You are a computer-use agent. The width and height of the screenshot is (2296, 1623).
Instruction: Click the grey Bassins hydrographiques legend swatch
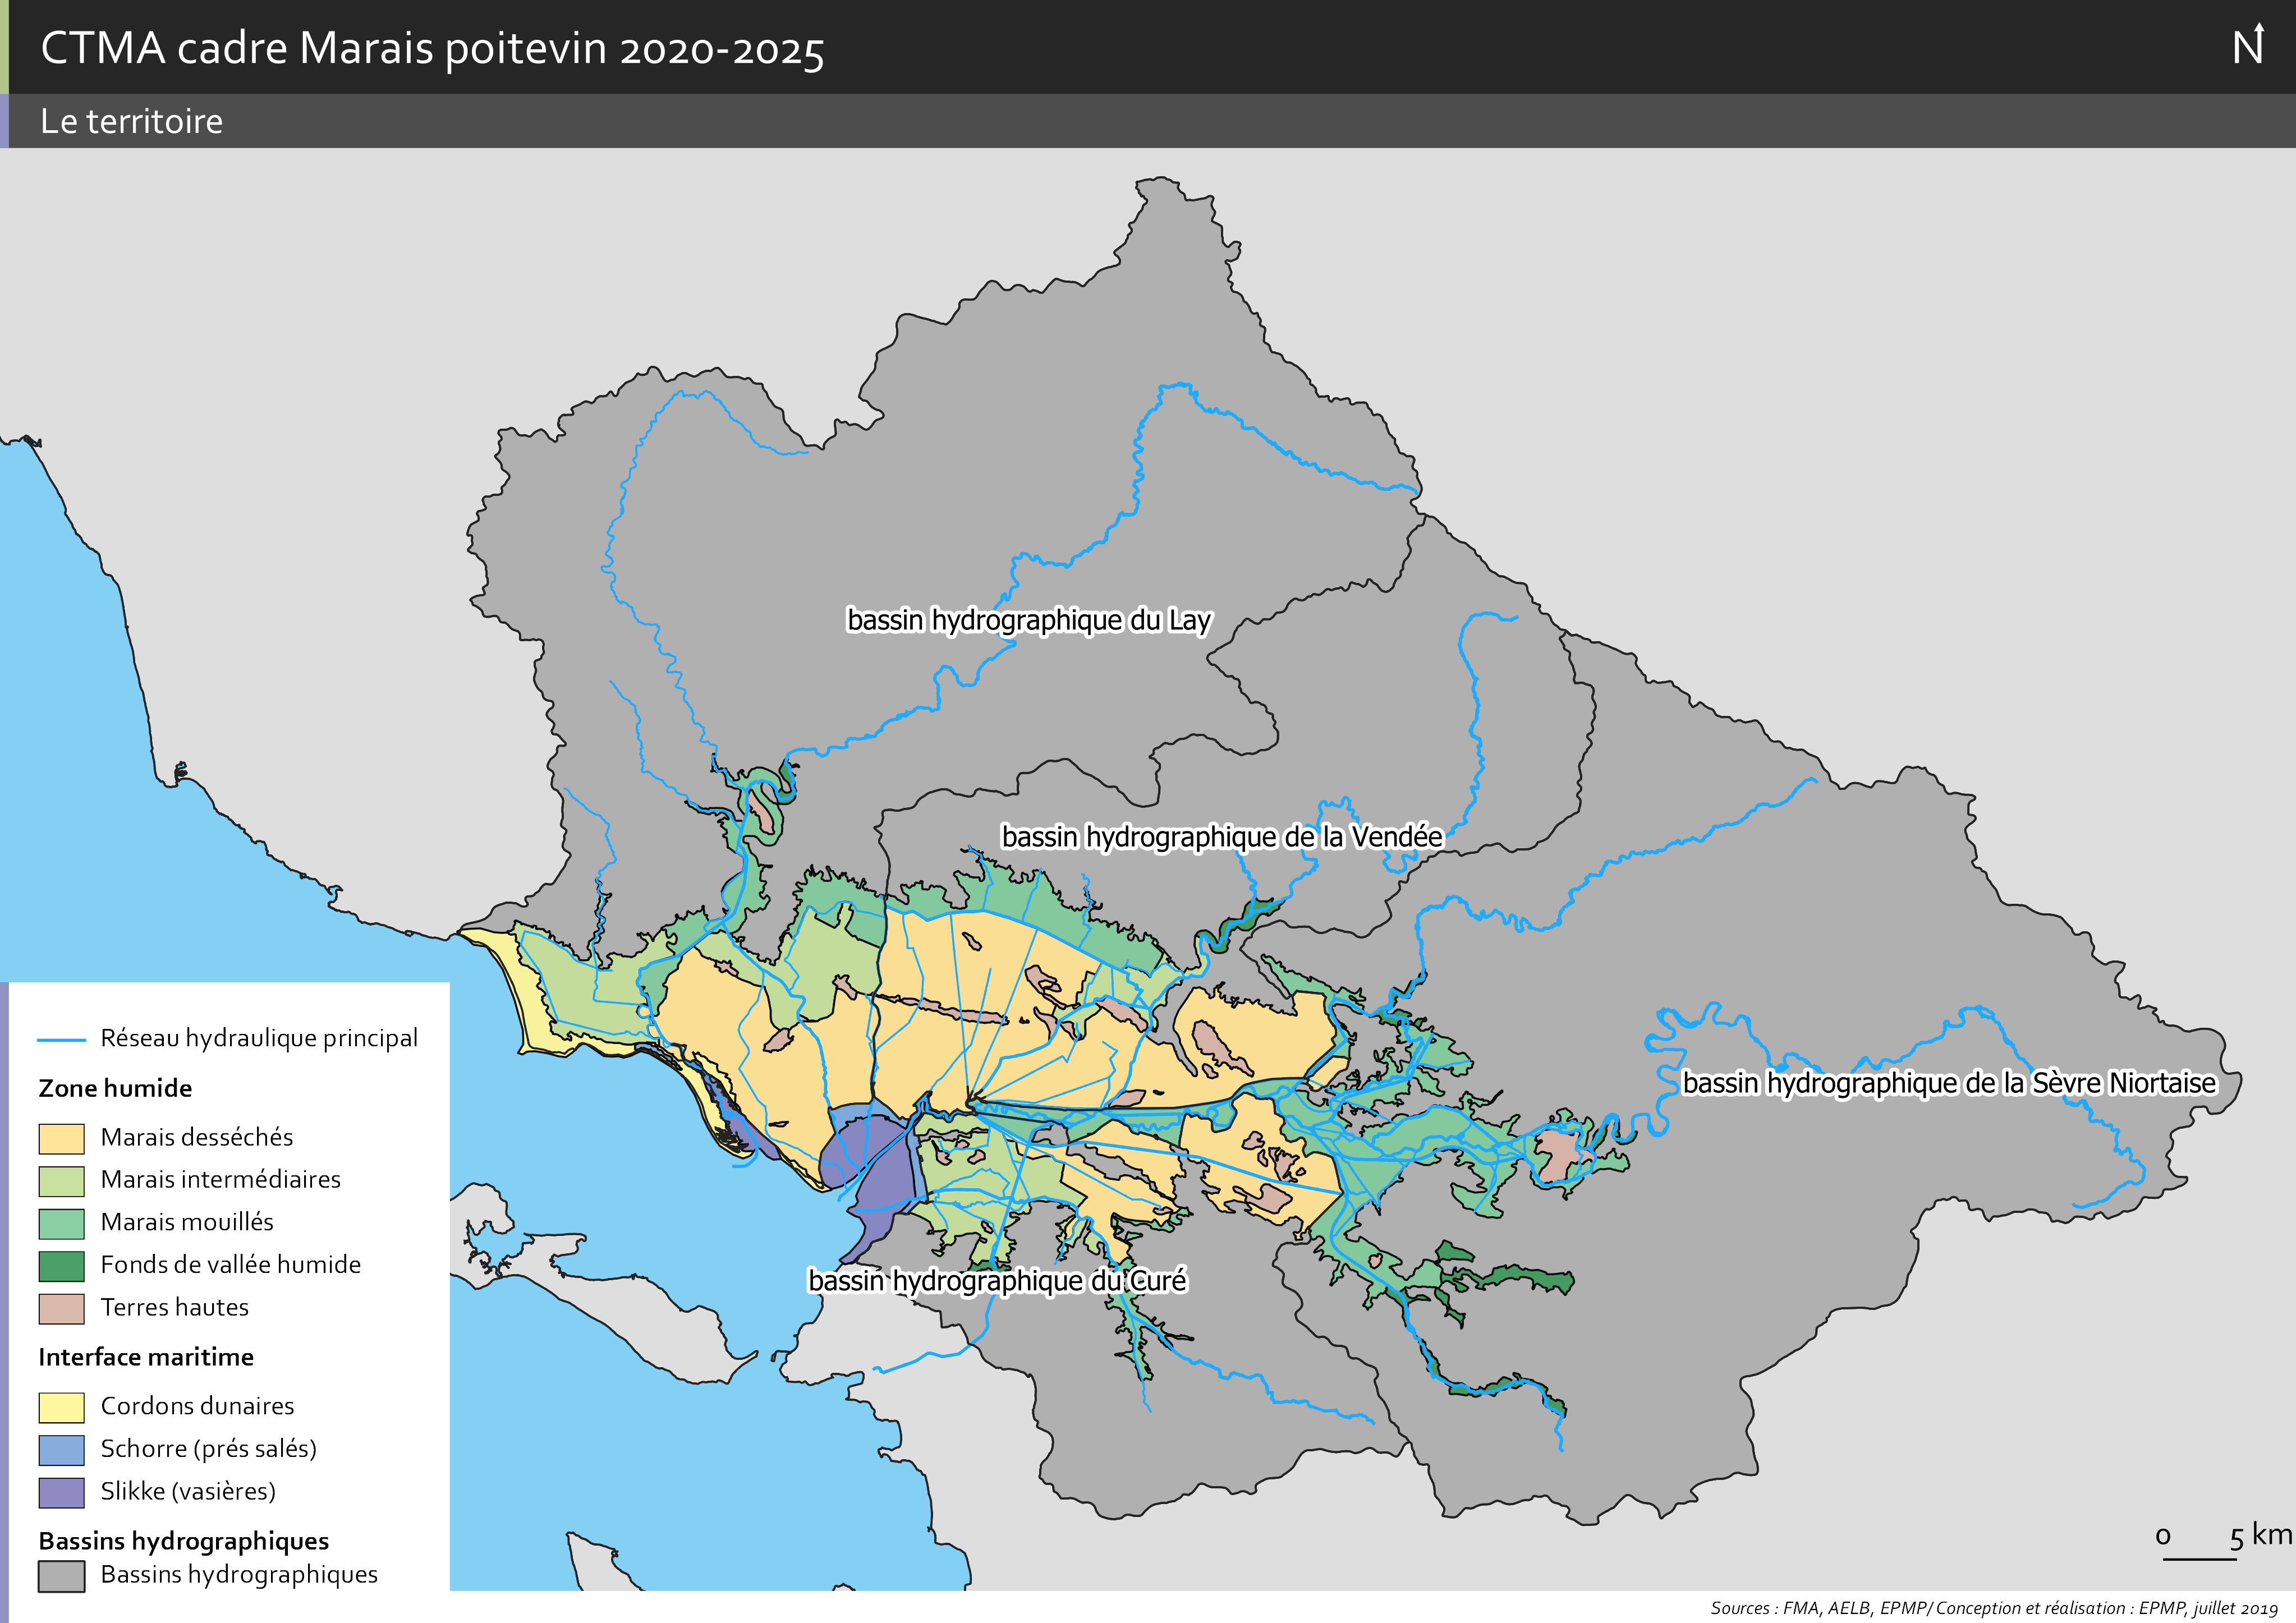tap(61, 1576)
